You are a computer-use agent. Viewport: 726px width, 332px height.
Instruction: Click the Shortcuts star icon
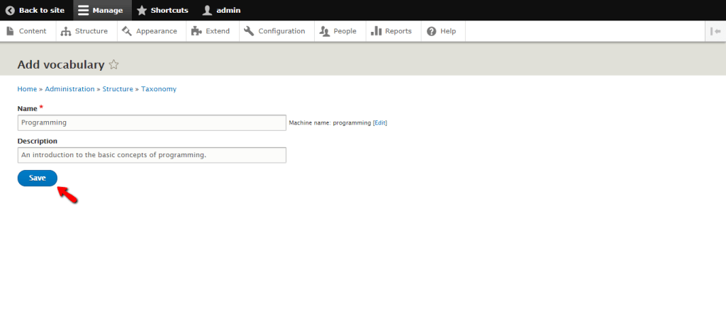[x=142, y=10]
